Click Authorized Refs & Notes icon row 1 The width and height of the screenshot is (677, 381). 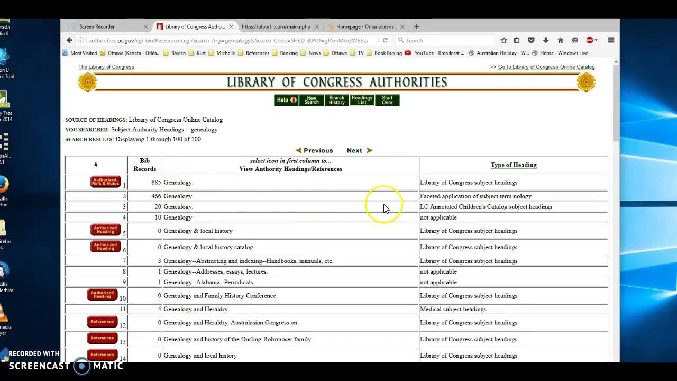tap(105, 182)
